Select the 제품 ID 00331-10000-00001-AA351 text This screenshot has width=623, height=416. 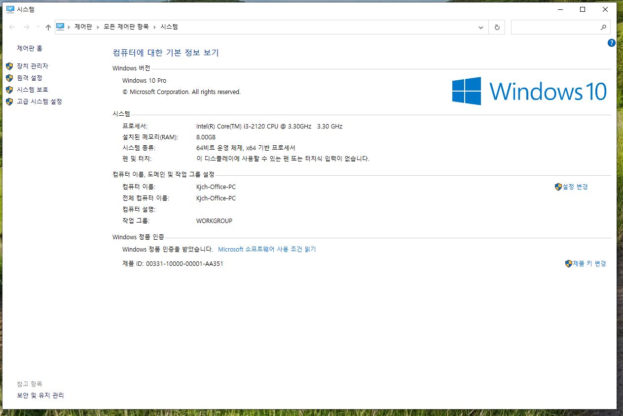tap(173, 264)
